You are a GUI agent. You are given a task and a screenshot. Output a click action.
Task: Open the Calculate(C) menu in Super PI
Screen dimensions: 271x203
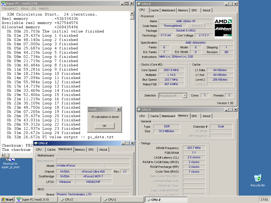[x=10, y=8]
